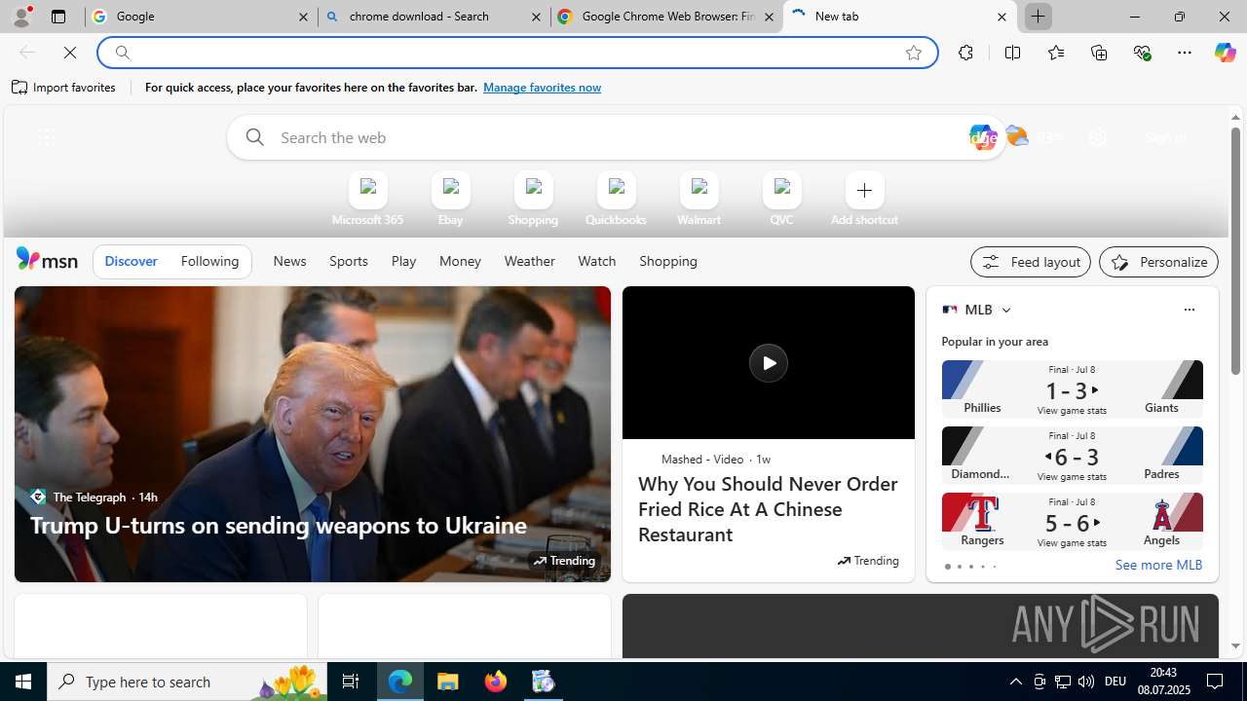Open File Explorer from taskbar

(448, 682)
